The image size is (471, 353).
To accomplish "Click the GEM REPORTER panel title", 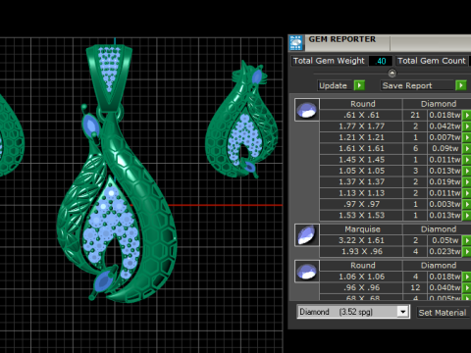I will click(342, 39).
